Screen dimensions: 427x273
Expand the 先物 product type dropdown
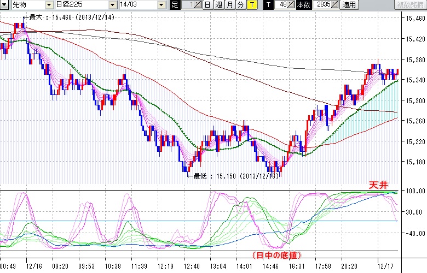(x=50, y=5)
